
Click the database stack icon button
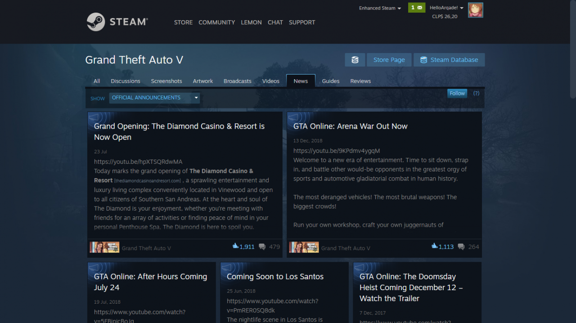355,60
